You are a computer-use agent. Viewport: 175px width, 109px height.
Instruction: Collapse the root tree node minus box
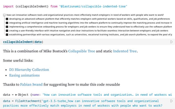(4, 15)
